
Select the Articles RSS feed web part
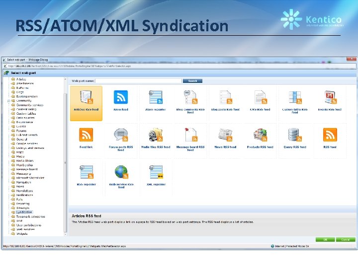click(x=86, y=103)
